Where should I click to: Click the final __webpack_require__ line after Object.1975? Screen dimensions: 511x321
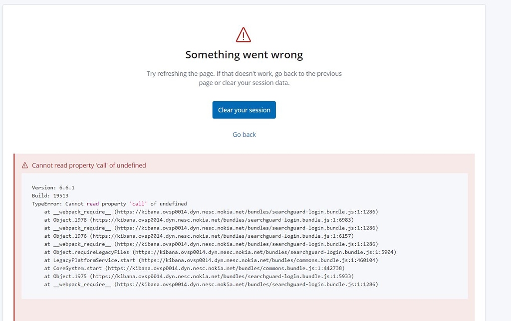[211, 285]
